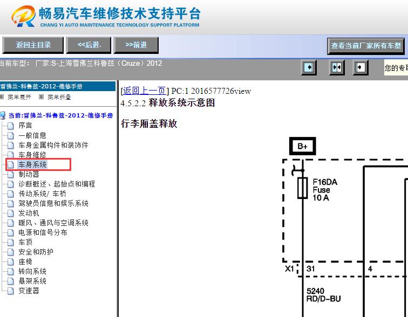This screenshot has width=408, height=317.
Task: Select the highlighted 车身系统 item
Action: (32, 164)
